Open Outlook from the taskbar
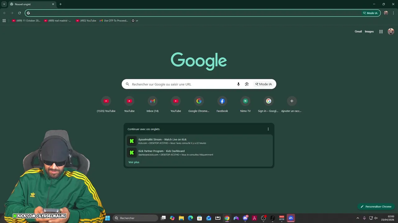This screenshot has height=223, width=398. tap(209, 218)
